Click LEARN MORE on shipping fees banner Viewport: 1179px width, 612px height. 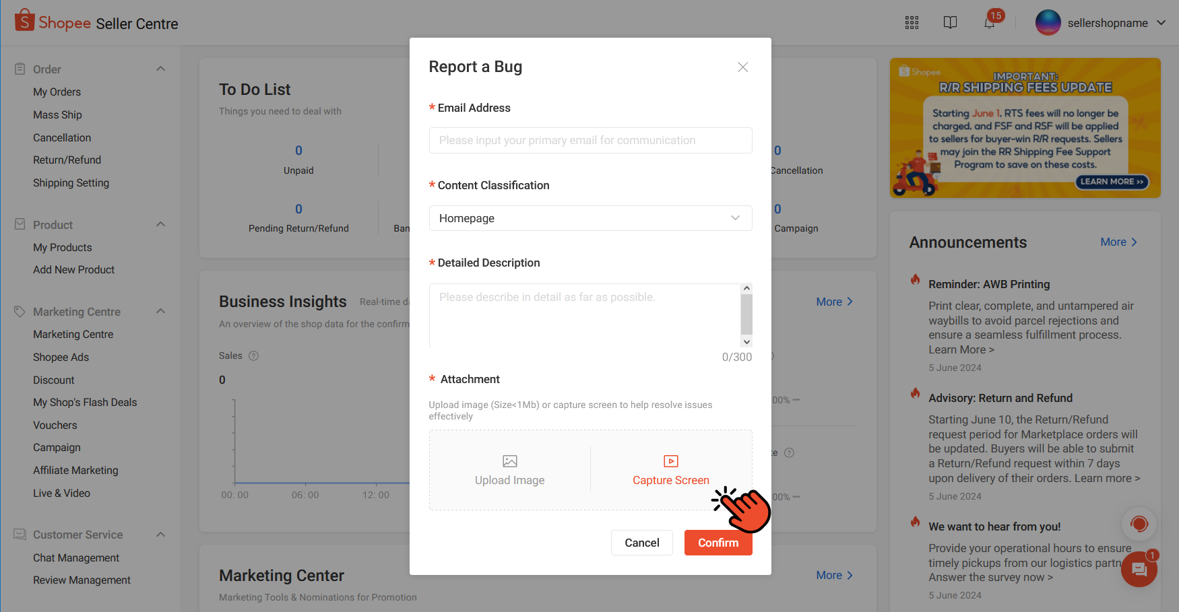pos(1112,182)
